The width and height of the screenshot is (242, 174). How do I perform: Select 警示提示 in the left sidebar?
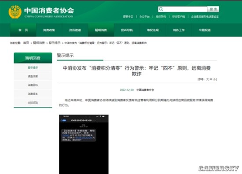(33, 67)
